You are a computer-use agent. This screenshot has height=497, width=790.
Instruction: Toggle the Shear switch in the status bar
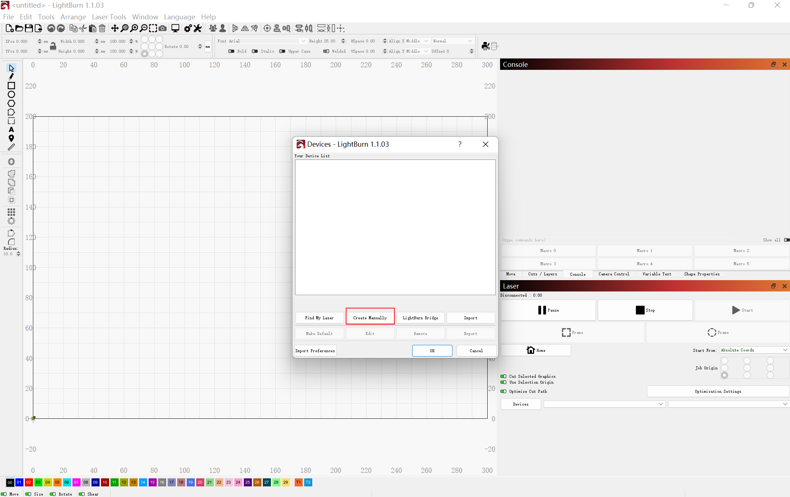82,494
